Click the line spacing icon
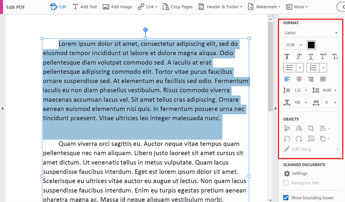 coord(287,90)
